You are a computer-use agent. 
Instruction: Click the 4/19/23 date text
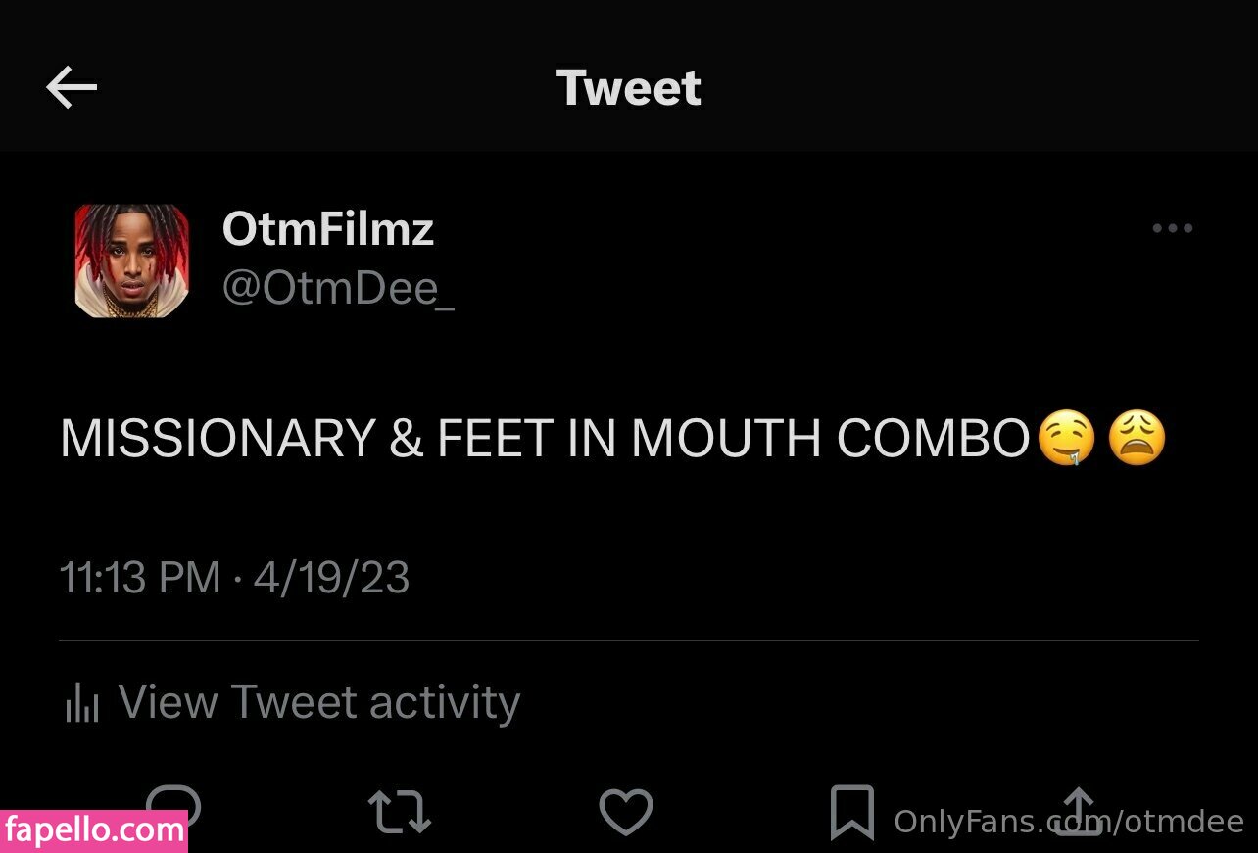[x=331, y=577]
